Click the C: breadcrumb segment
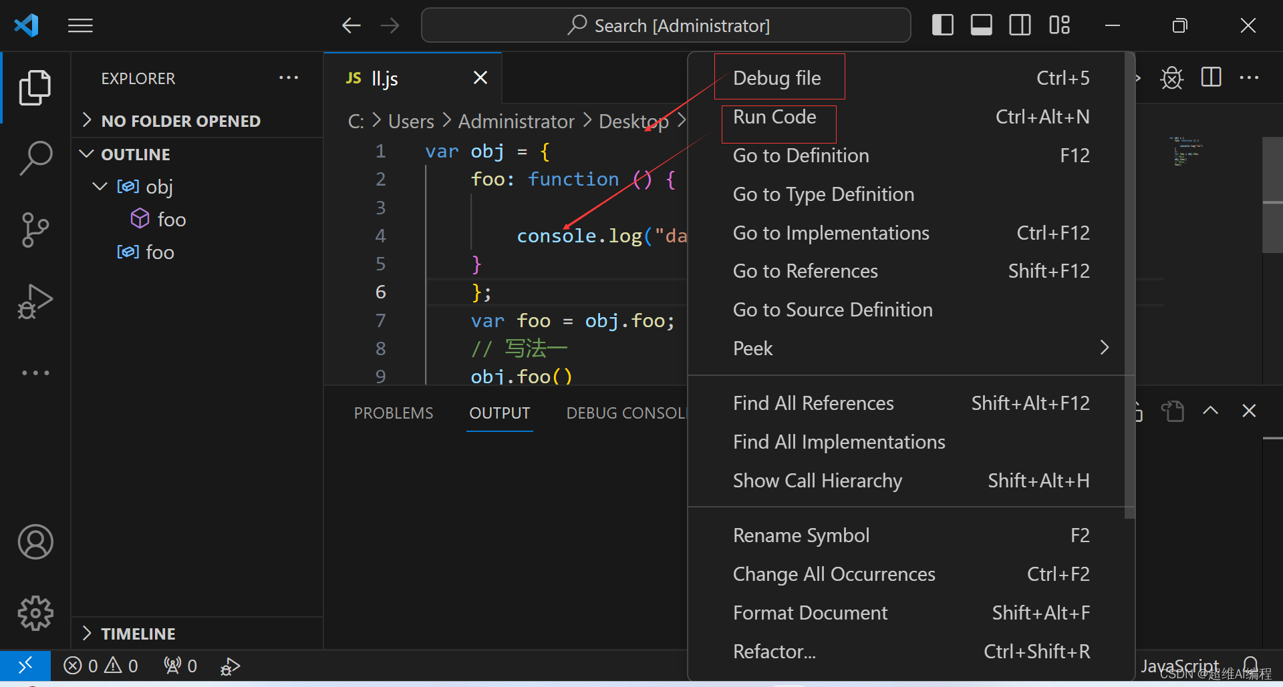Viewport: 1283px width, 687px height. pos(355,122)
